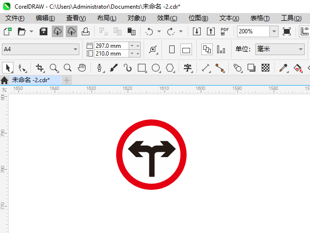Select the Eyedropper tool
The width and height of the screenshot is (310, 233).
coord(283,68)
